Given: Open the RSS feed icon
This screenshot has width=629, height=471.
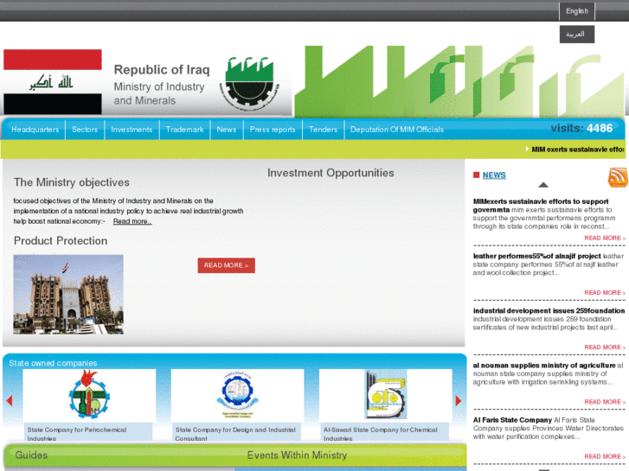Looking at the screenshot, I should pyautogui.click(x=618, y=177).
